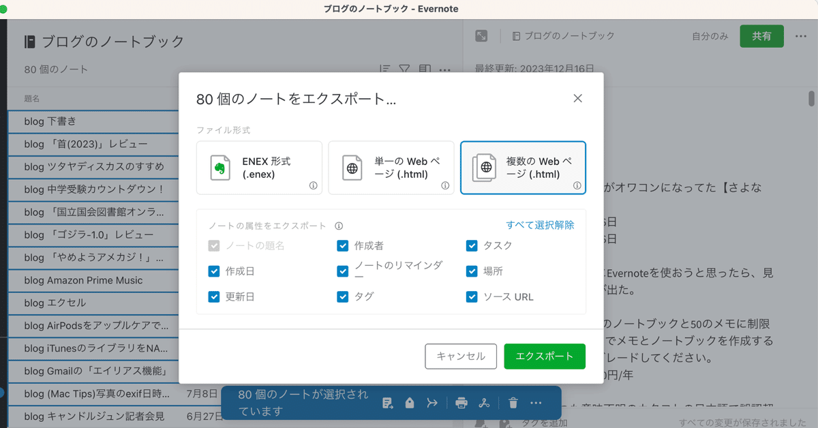Image resolution: width=818 pixels, height=428 pixels.
Task: Open more actions in selection bar
Action: click(536, 403)
